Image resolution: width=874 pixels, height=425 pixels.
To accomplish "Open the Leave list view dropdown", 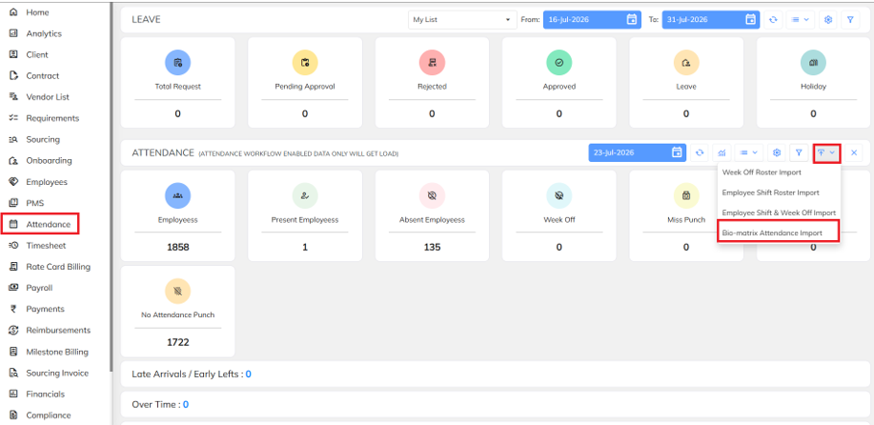I will [801, 19].
